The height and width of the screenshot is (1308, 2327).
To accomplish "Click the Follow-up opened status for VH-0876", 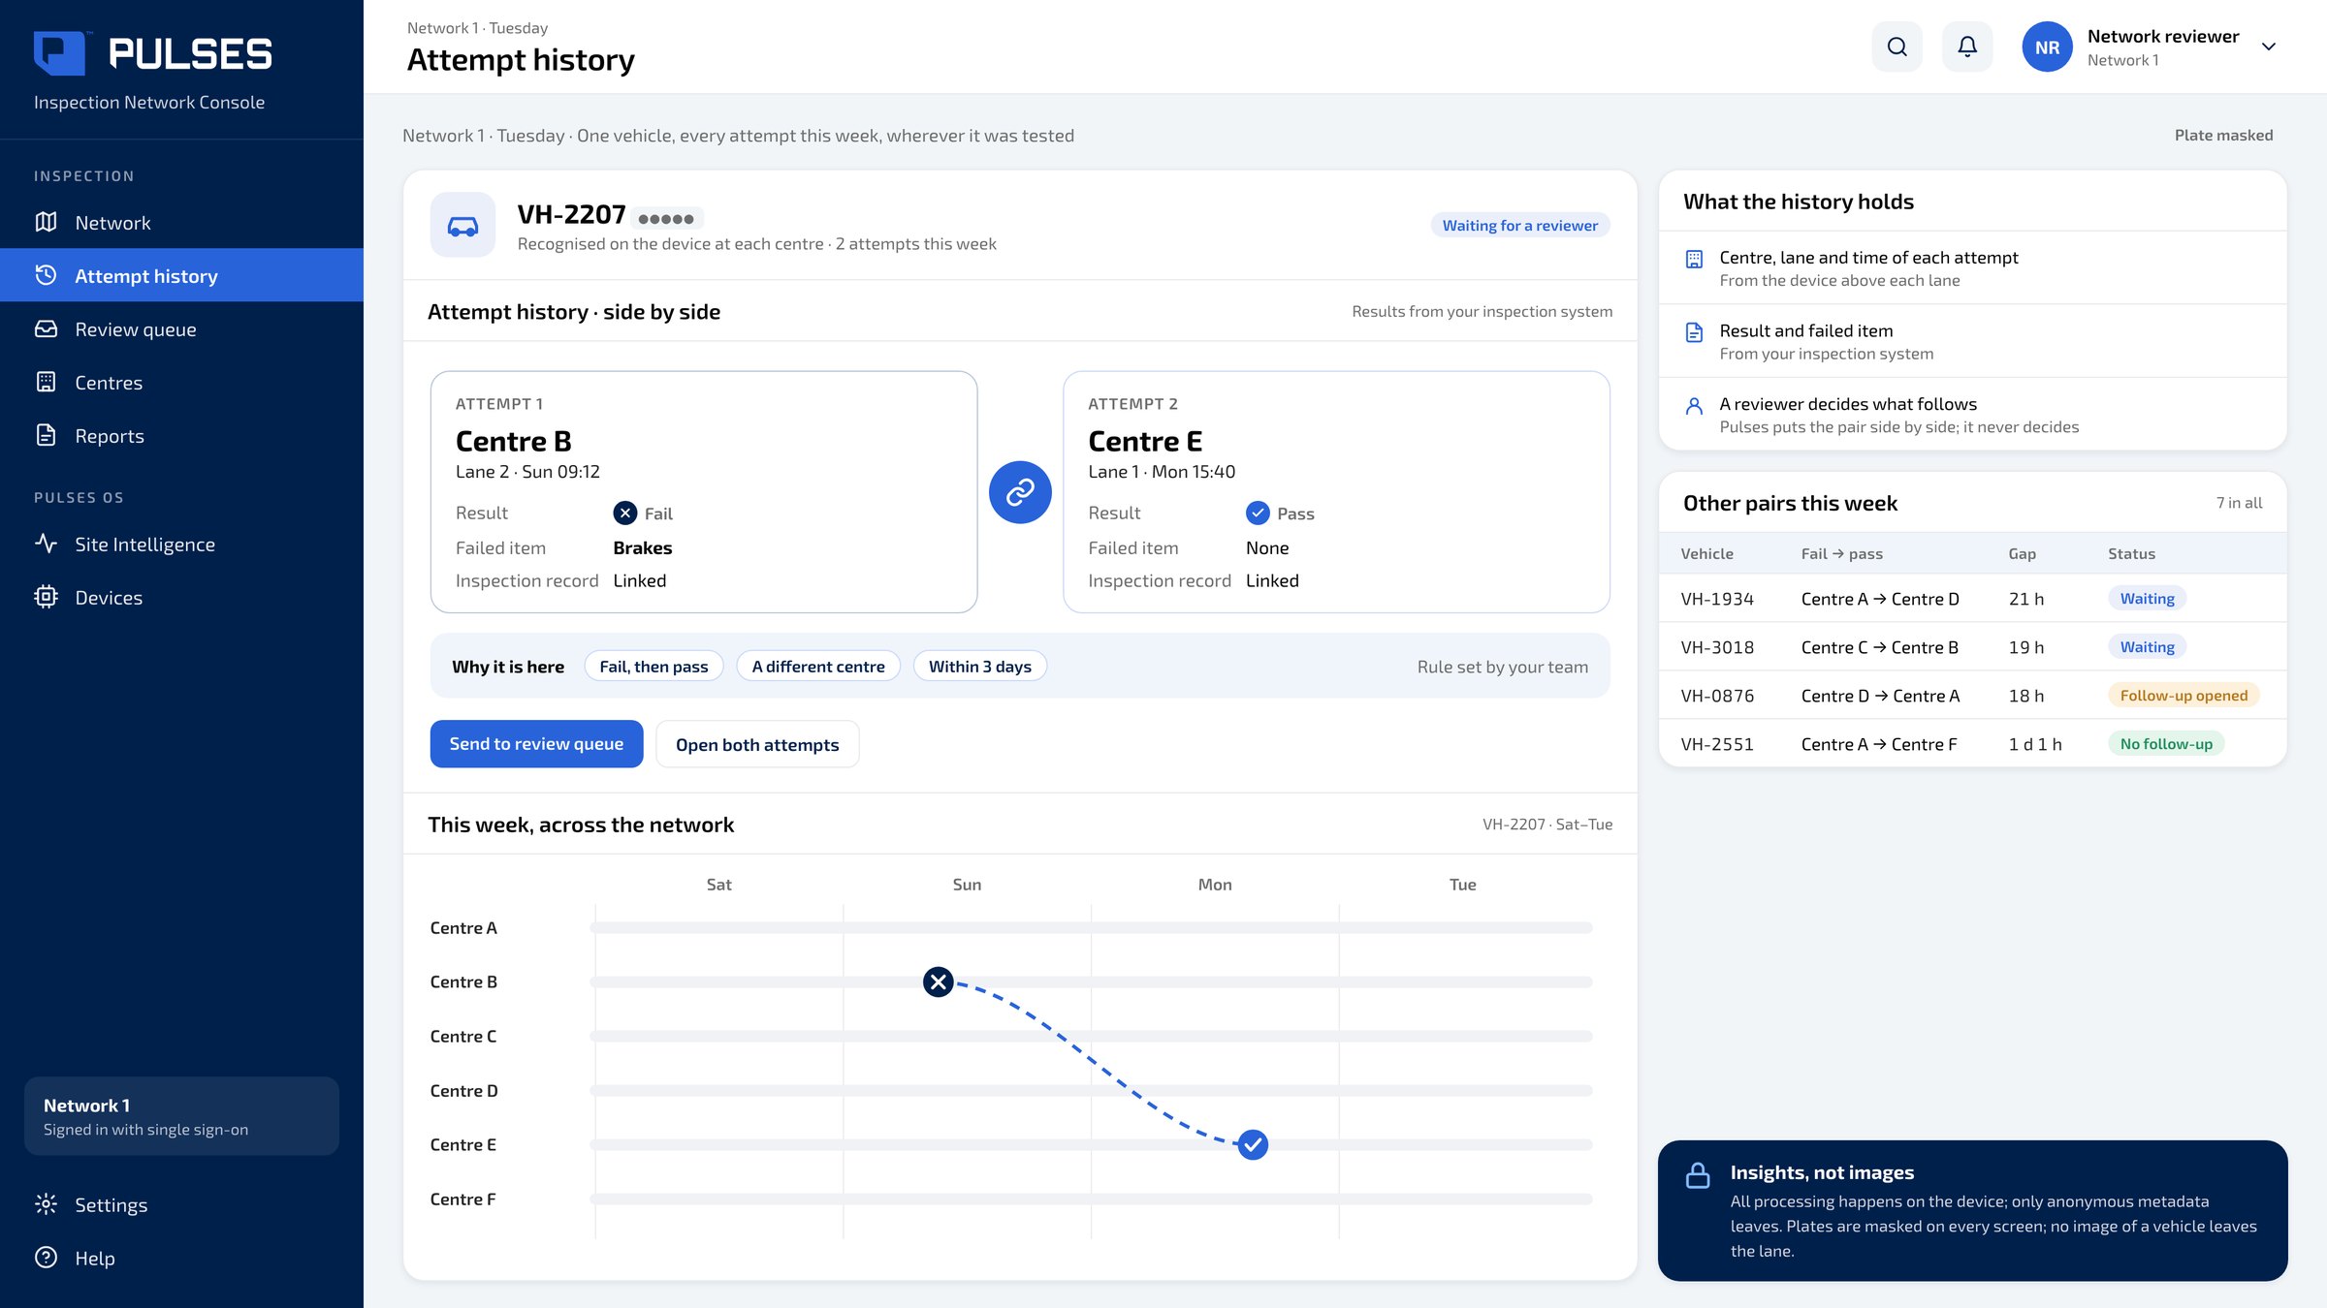I will 2184,695.
